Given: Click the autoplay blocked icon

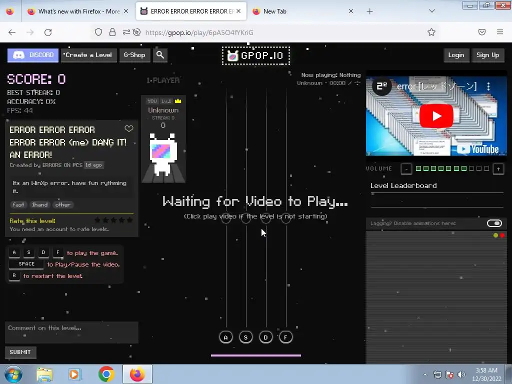Looking at the screenshot, I should point(137,32).
